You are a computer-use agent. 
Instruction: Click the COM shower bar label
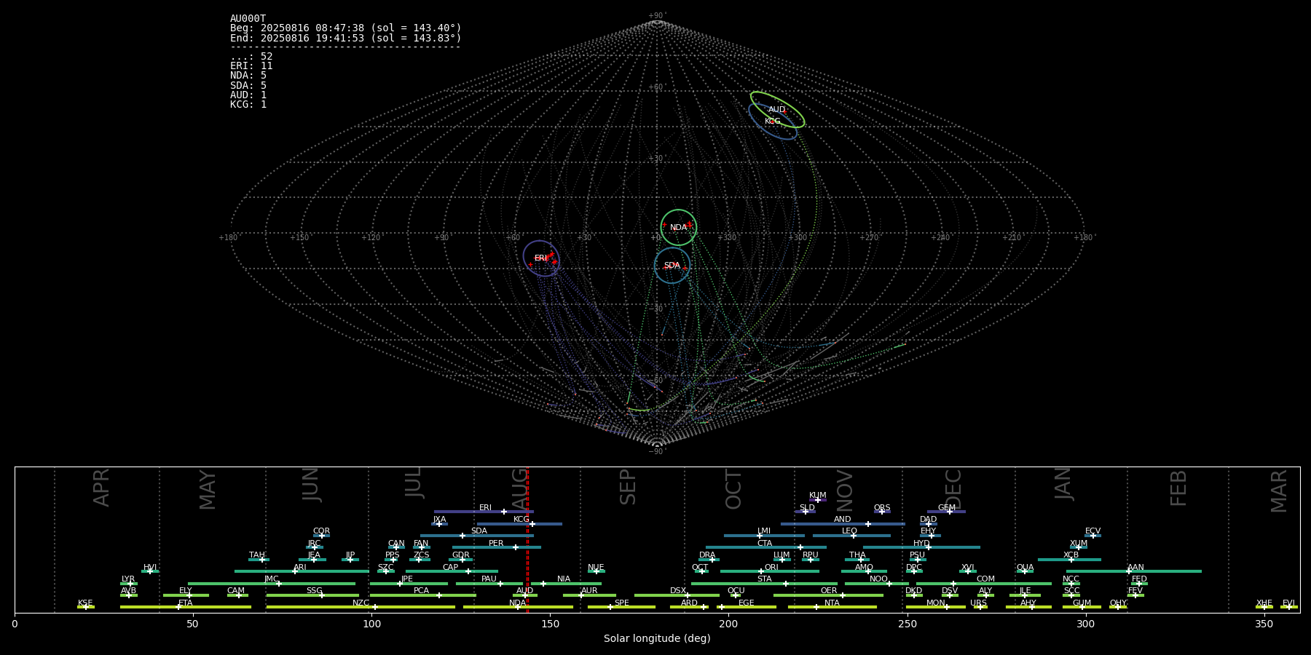pyautogui.click(x=986, y=579)
